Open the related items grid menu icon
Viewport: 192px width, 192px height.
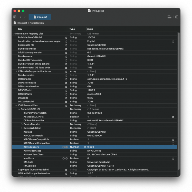(x=15, y=17)
